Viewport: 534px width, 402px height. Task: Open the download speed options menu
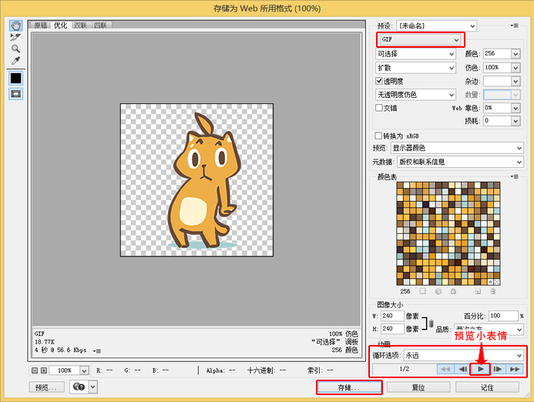[97, 350]
